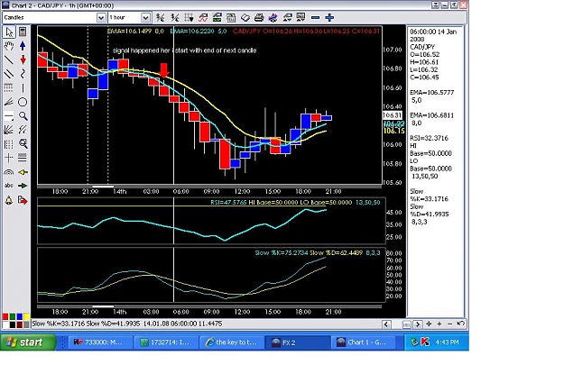The width and height of the screenshot is (564, 365).
Task: Select the fan lines tool
Action: point(9,102)
